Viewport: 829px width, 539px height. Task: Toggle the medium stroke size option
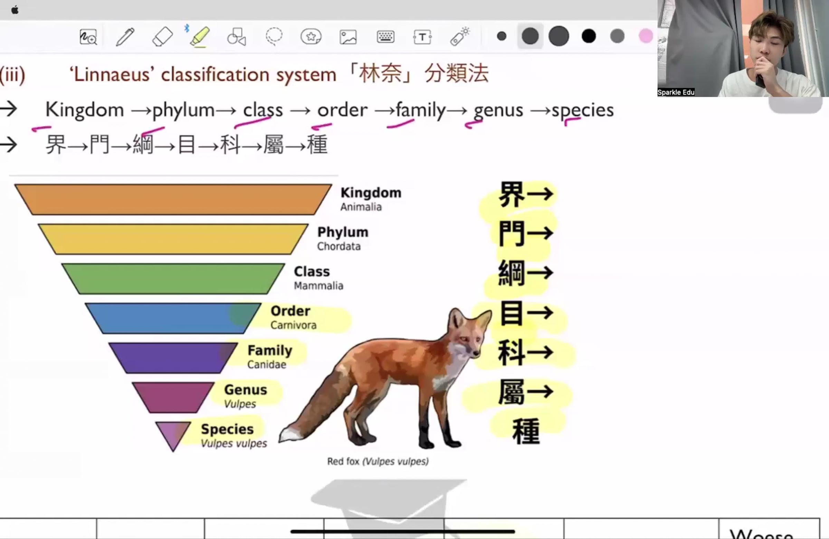point(530,36)
